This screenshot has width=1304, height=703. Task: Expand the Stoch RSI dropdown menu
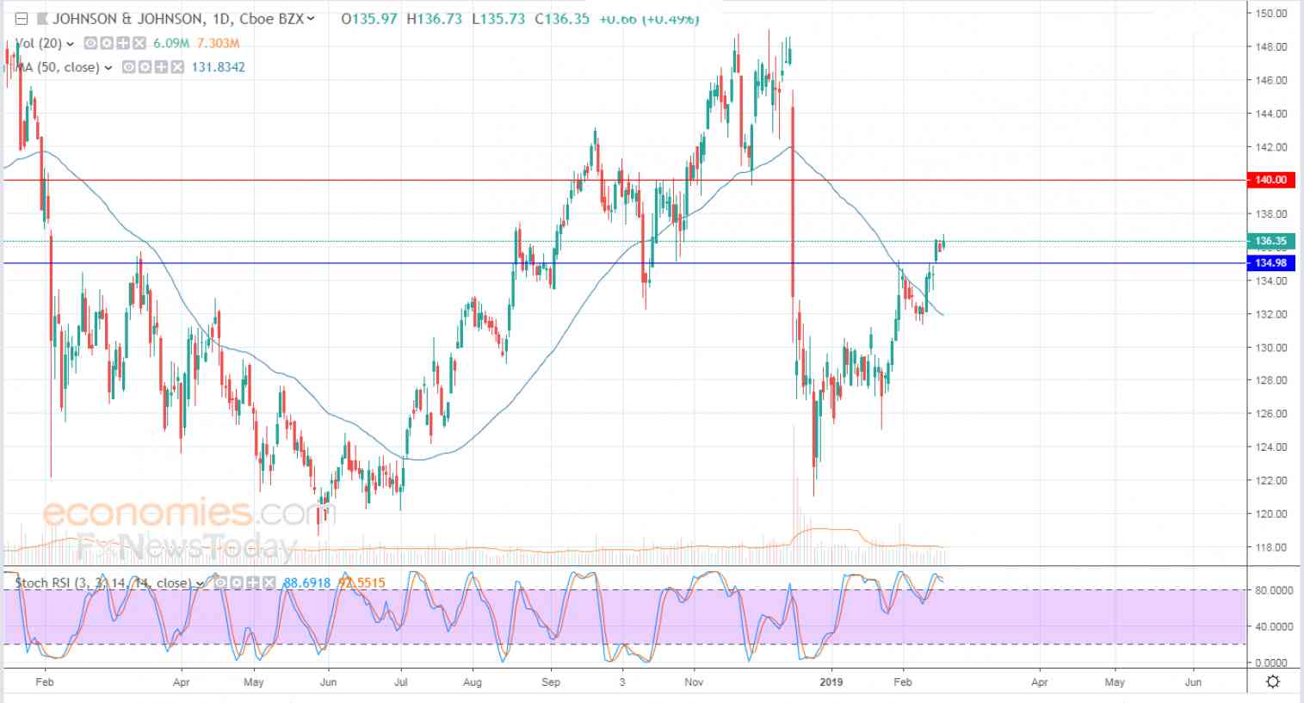[x=200, y=583]
